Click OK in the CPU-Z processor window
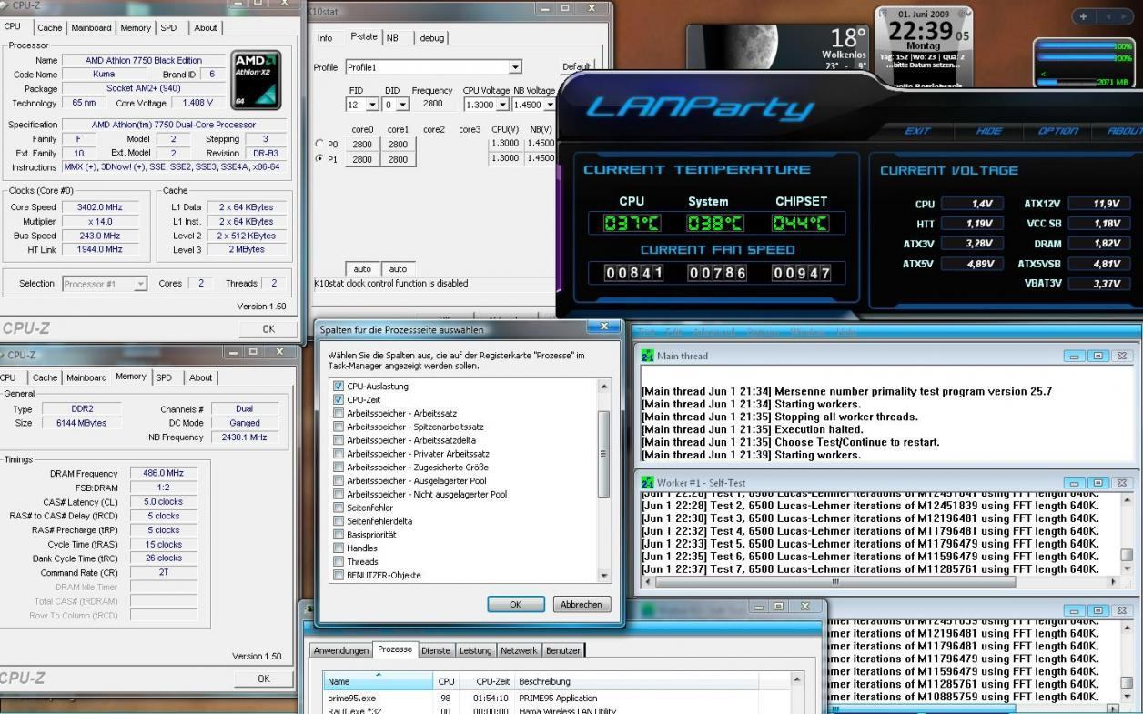This screenshot has width=1143, height=714. pyautogui.click(x=268, y=327)
